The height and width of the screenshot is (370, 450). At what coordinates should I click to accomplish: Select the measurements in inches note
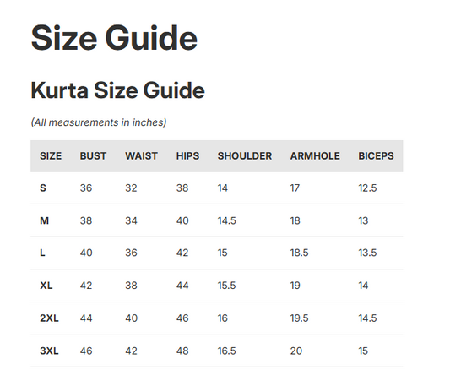point(99,122)
